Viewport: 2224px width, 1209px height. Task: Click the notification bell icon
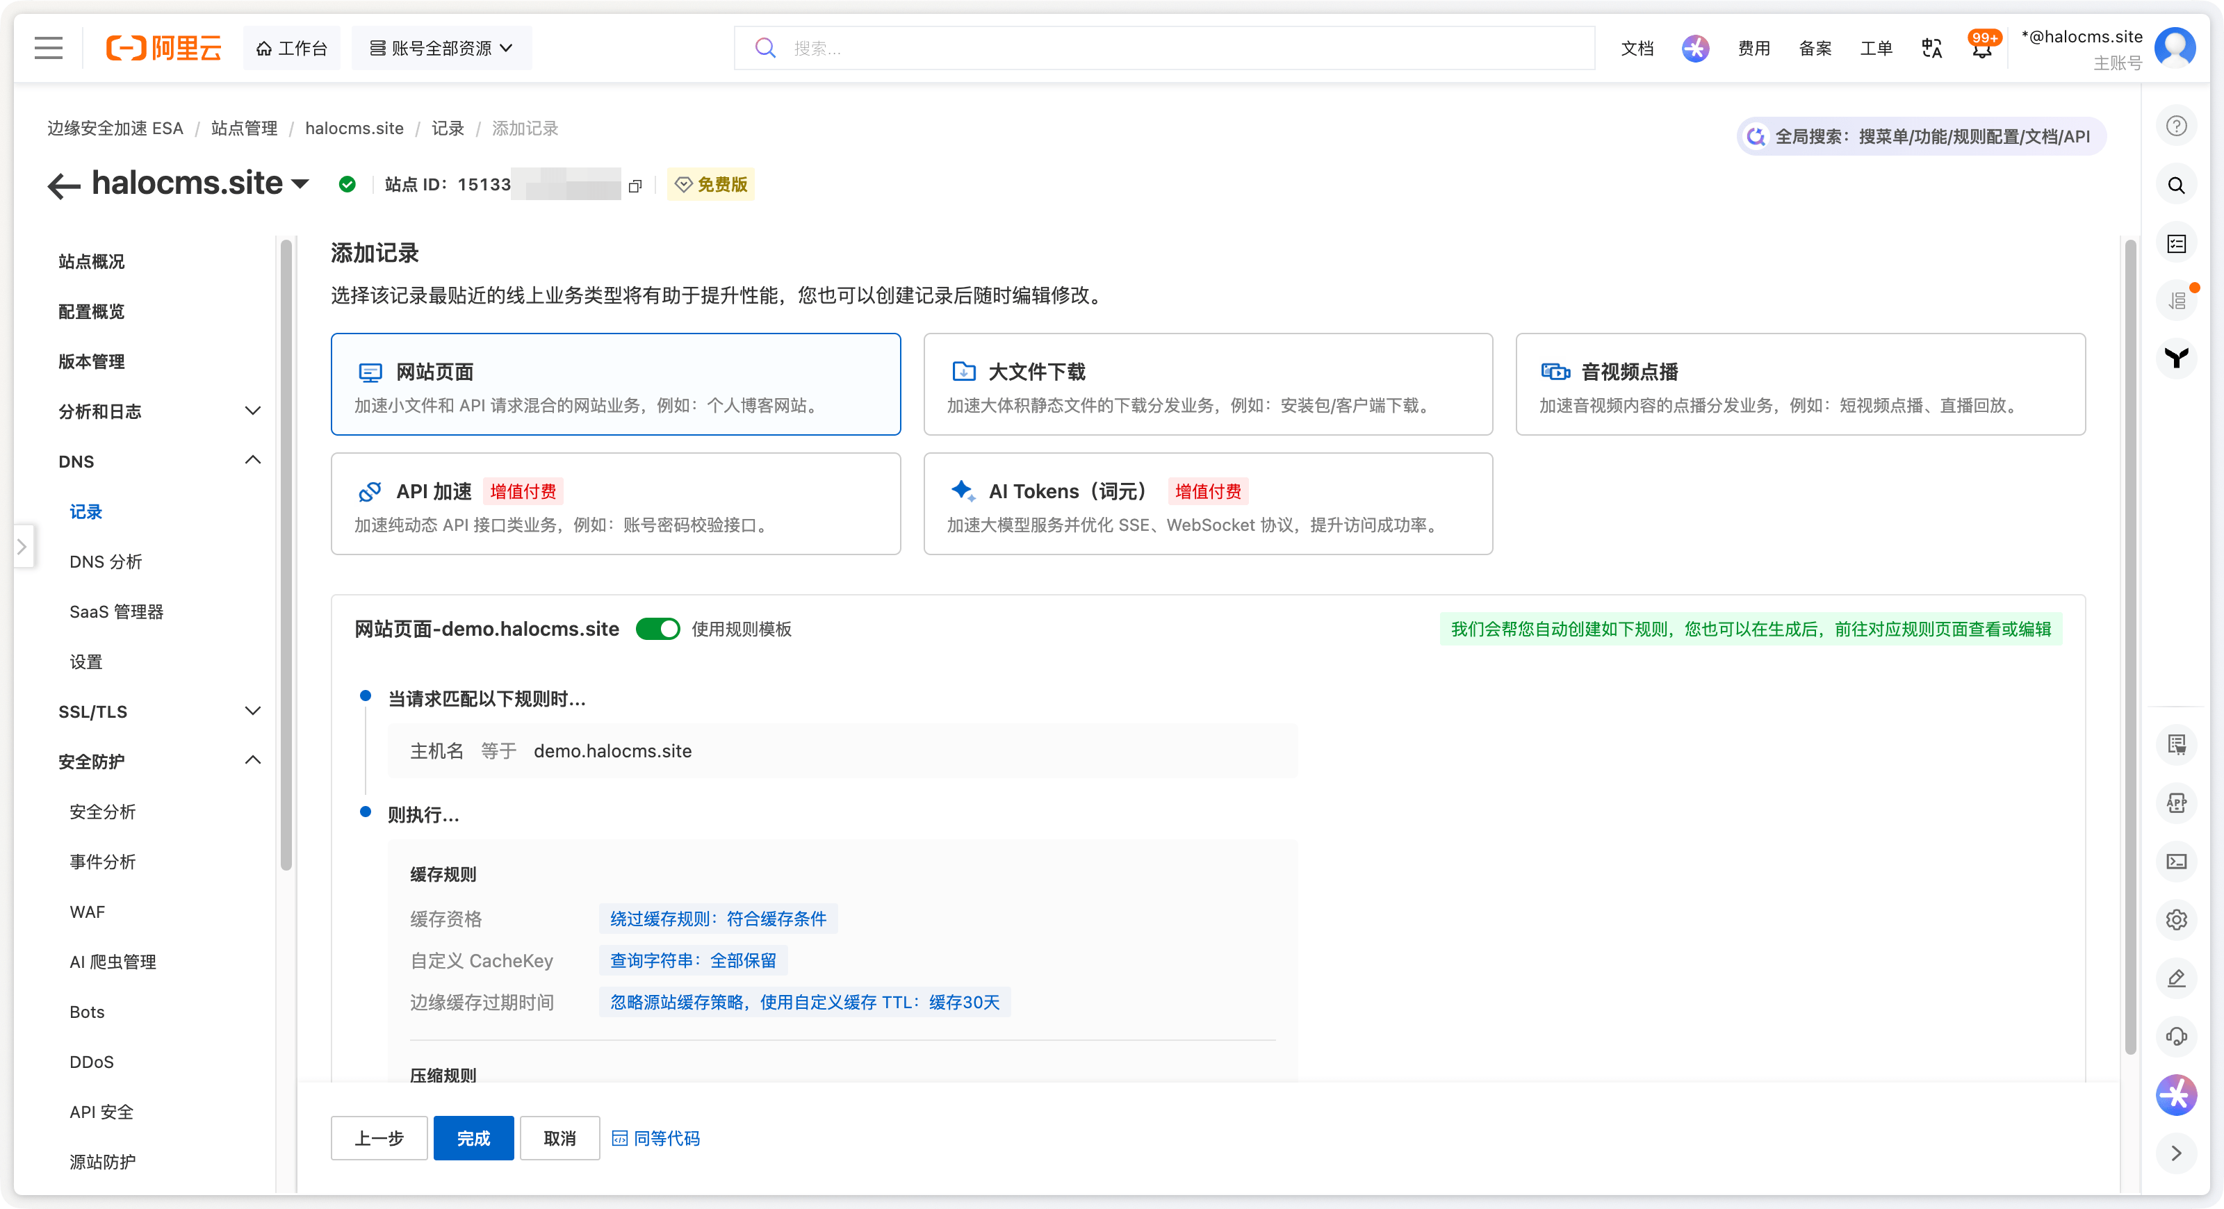click(x=1981, y=49)
